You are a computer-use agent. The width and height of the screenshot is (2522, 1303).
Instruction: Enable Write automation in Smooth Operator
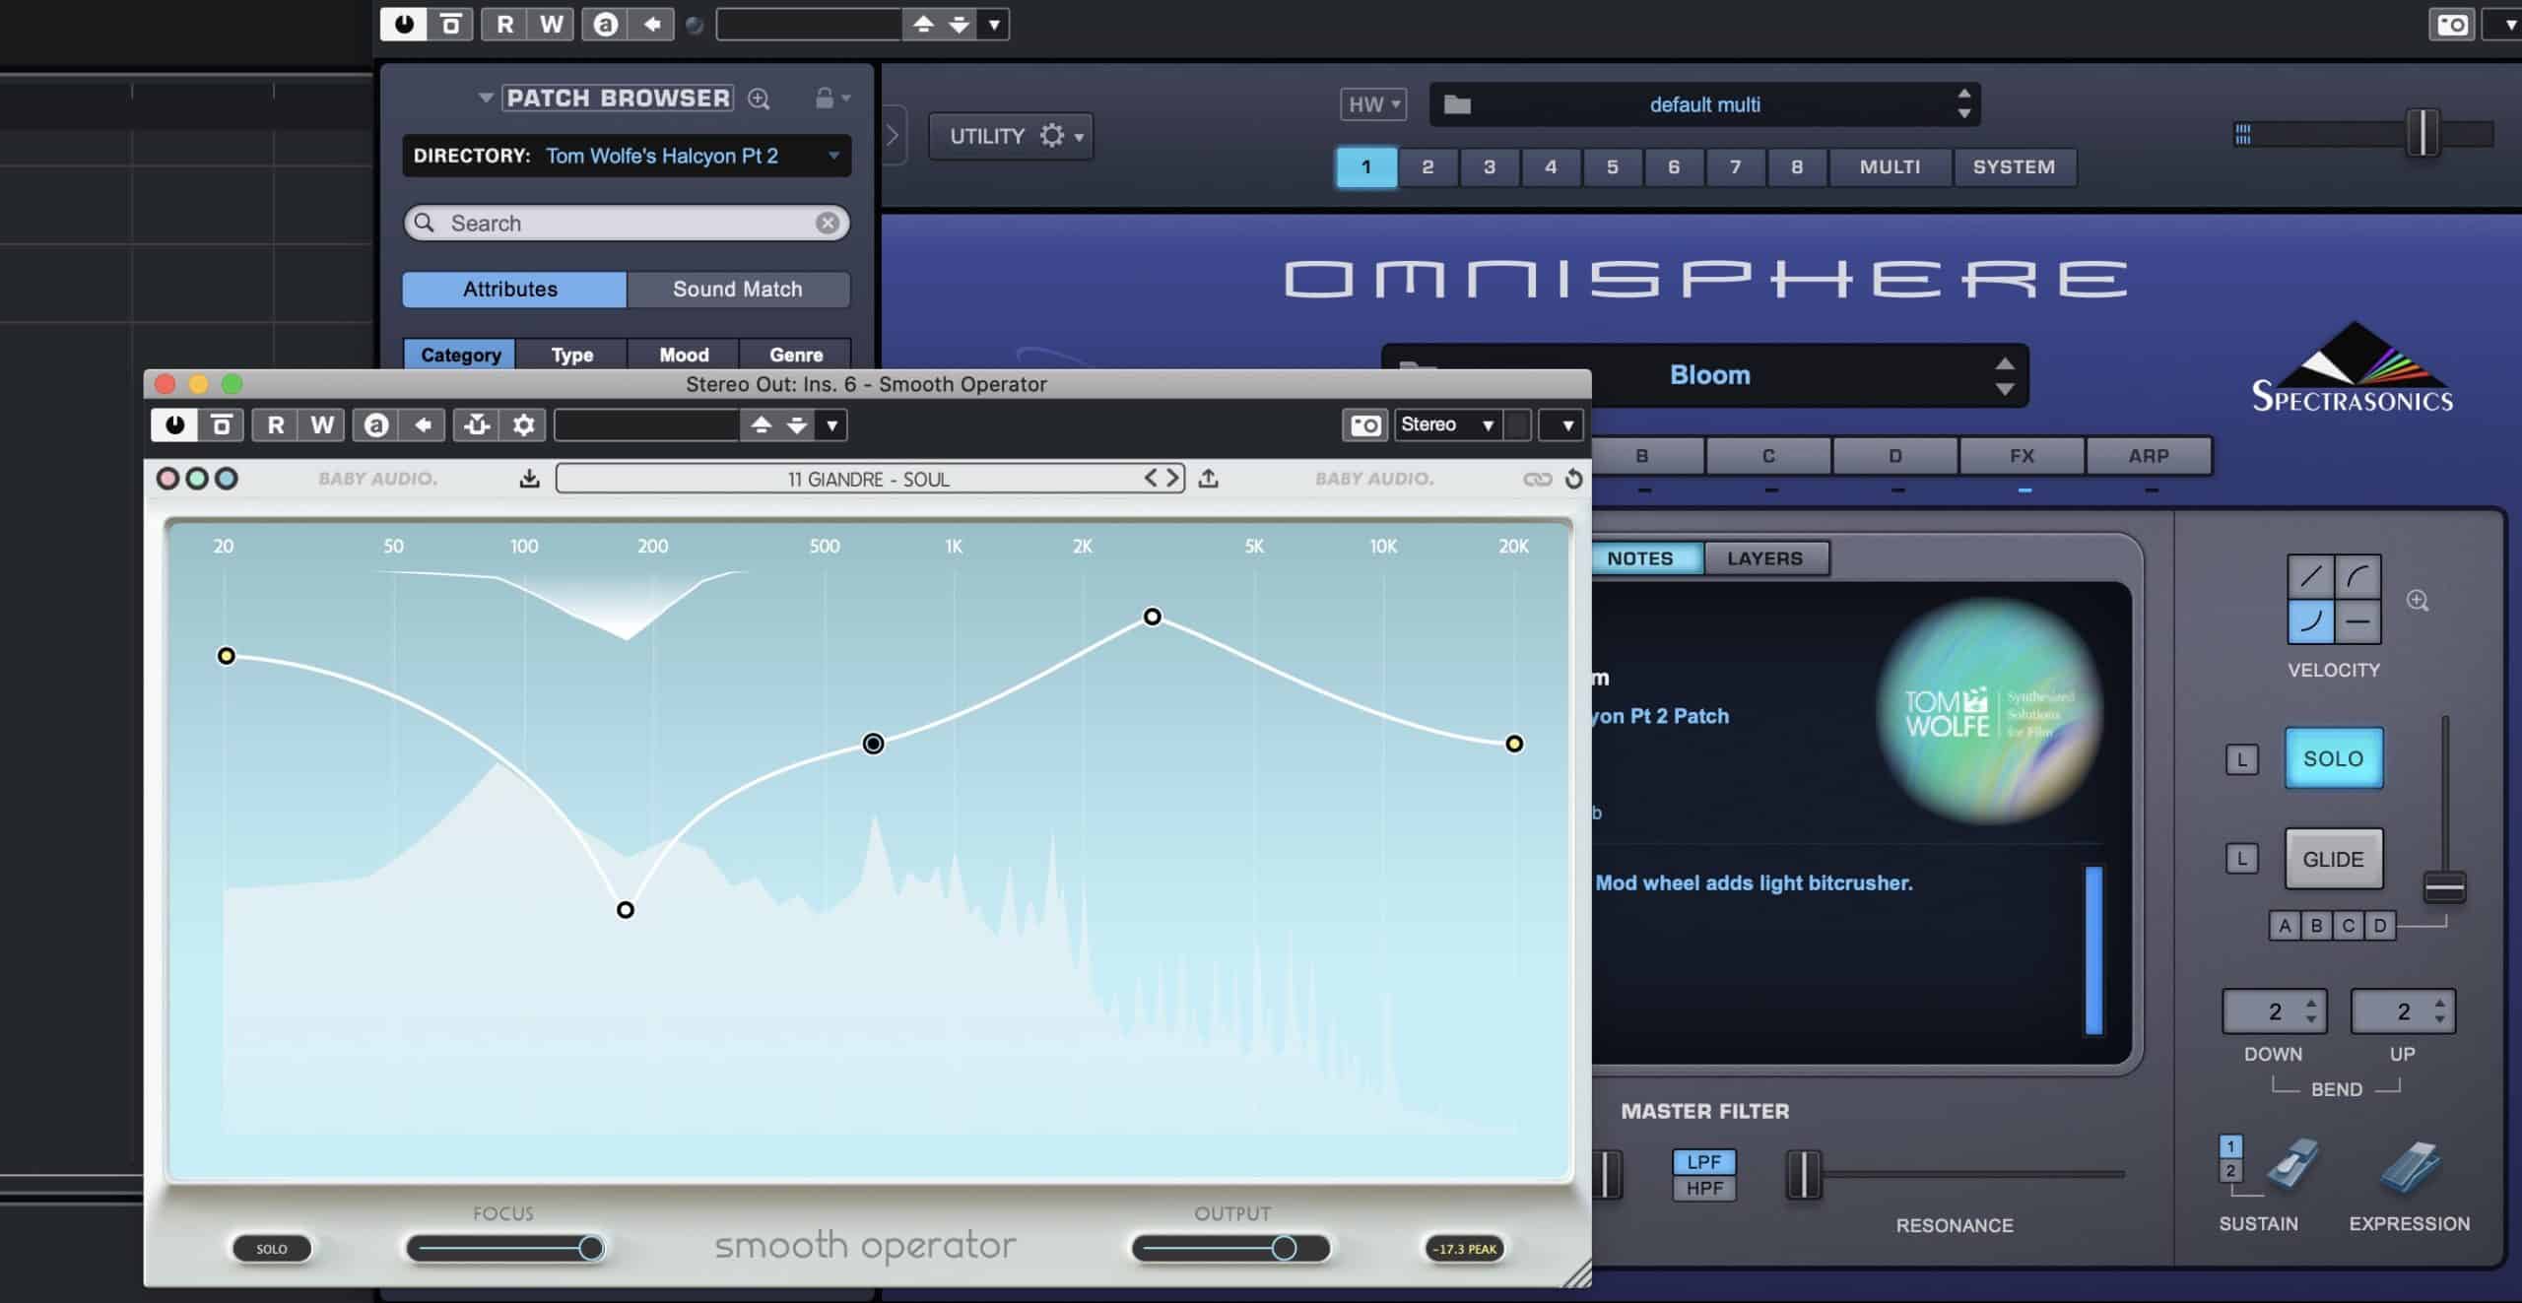(x=322, y=424)
